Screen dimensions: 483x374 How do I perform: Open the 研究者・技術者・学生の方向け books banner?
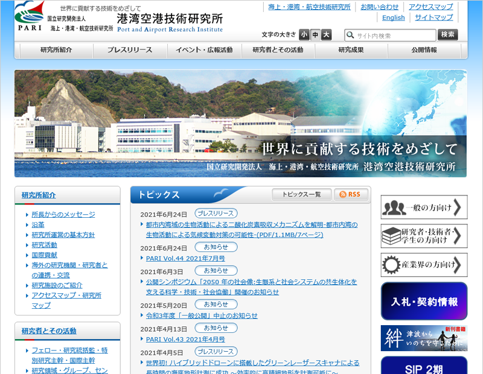click(424, 236)
